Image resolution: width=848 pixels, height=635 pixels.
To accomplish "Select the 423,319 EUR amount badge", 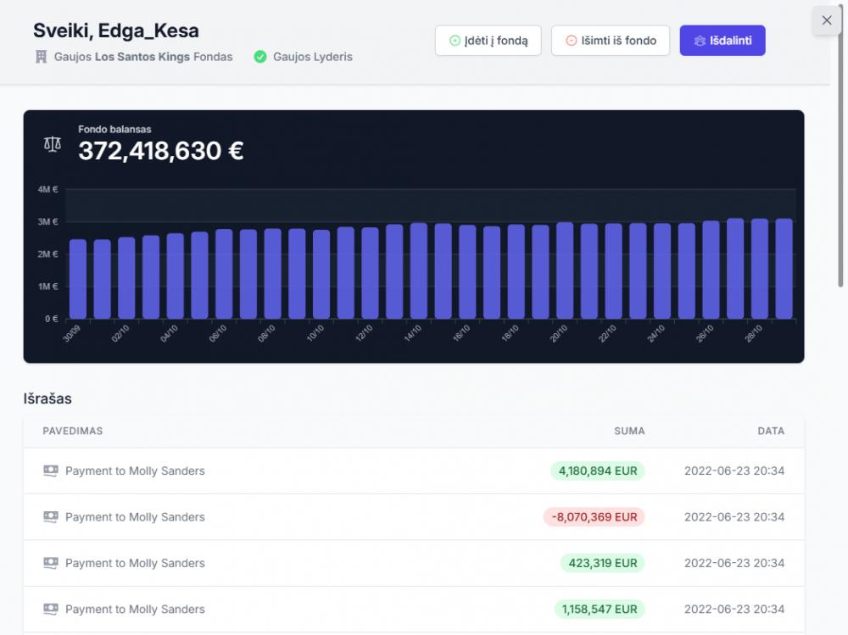I will tap(602, 563).
